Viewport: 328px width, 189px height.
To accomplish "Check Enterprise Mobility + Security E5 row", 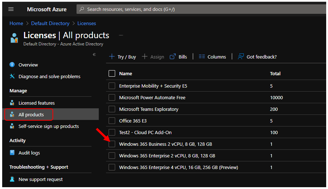I will point(112,86).
